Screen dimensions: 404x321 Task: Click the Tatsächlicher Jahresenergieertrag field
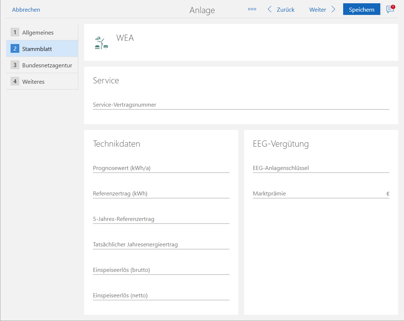click(x=161, y=245)
